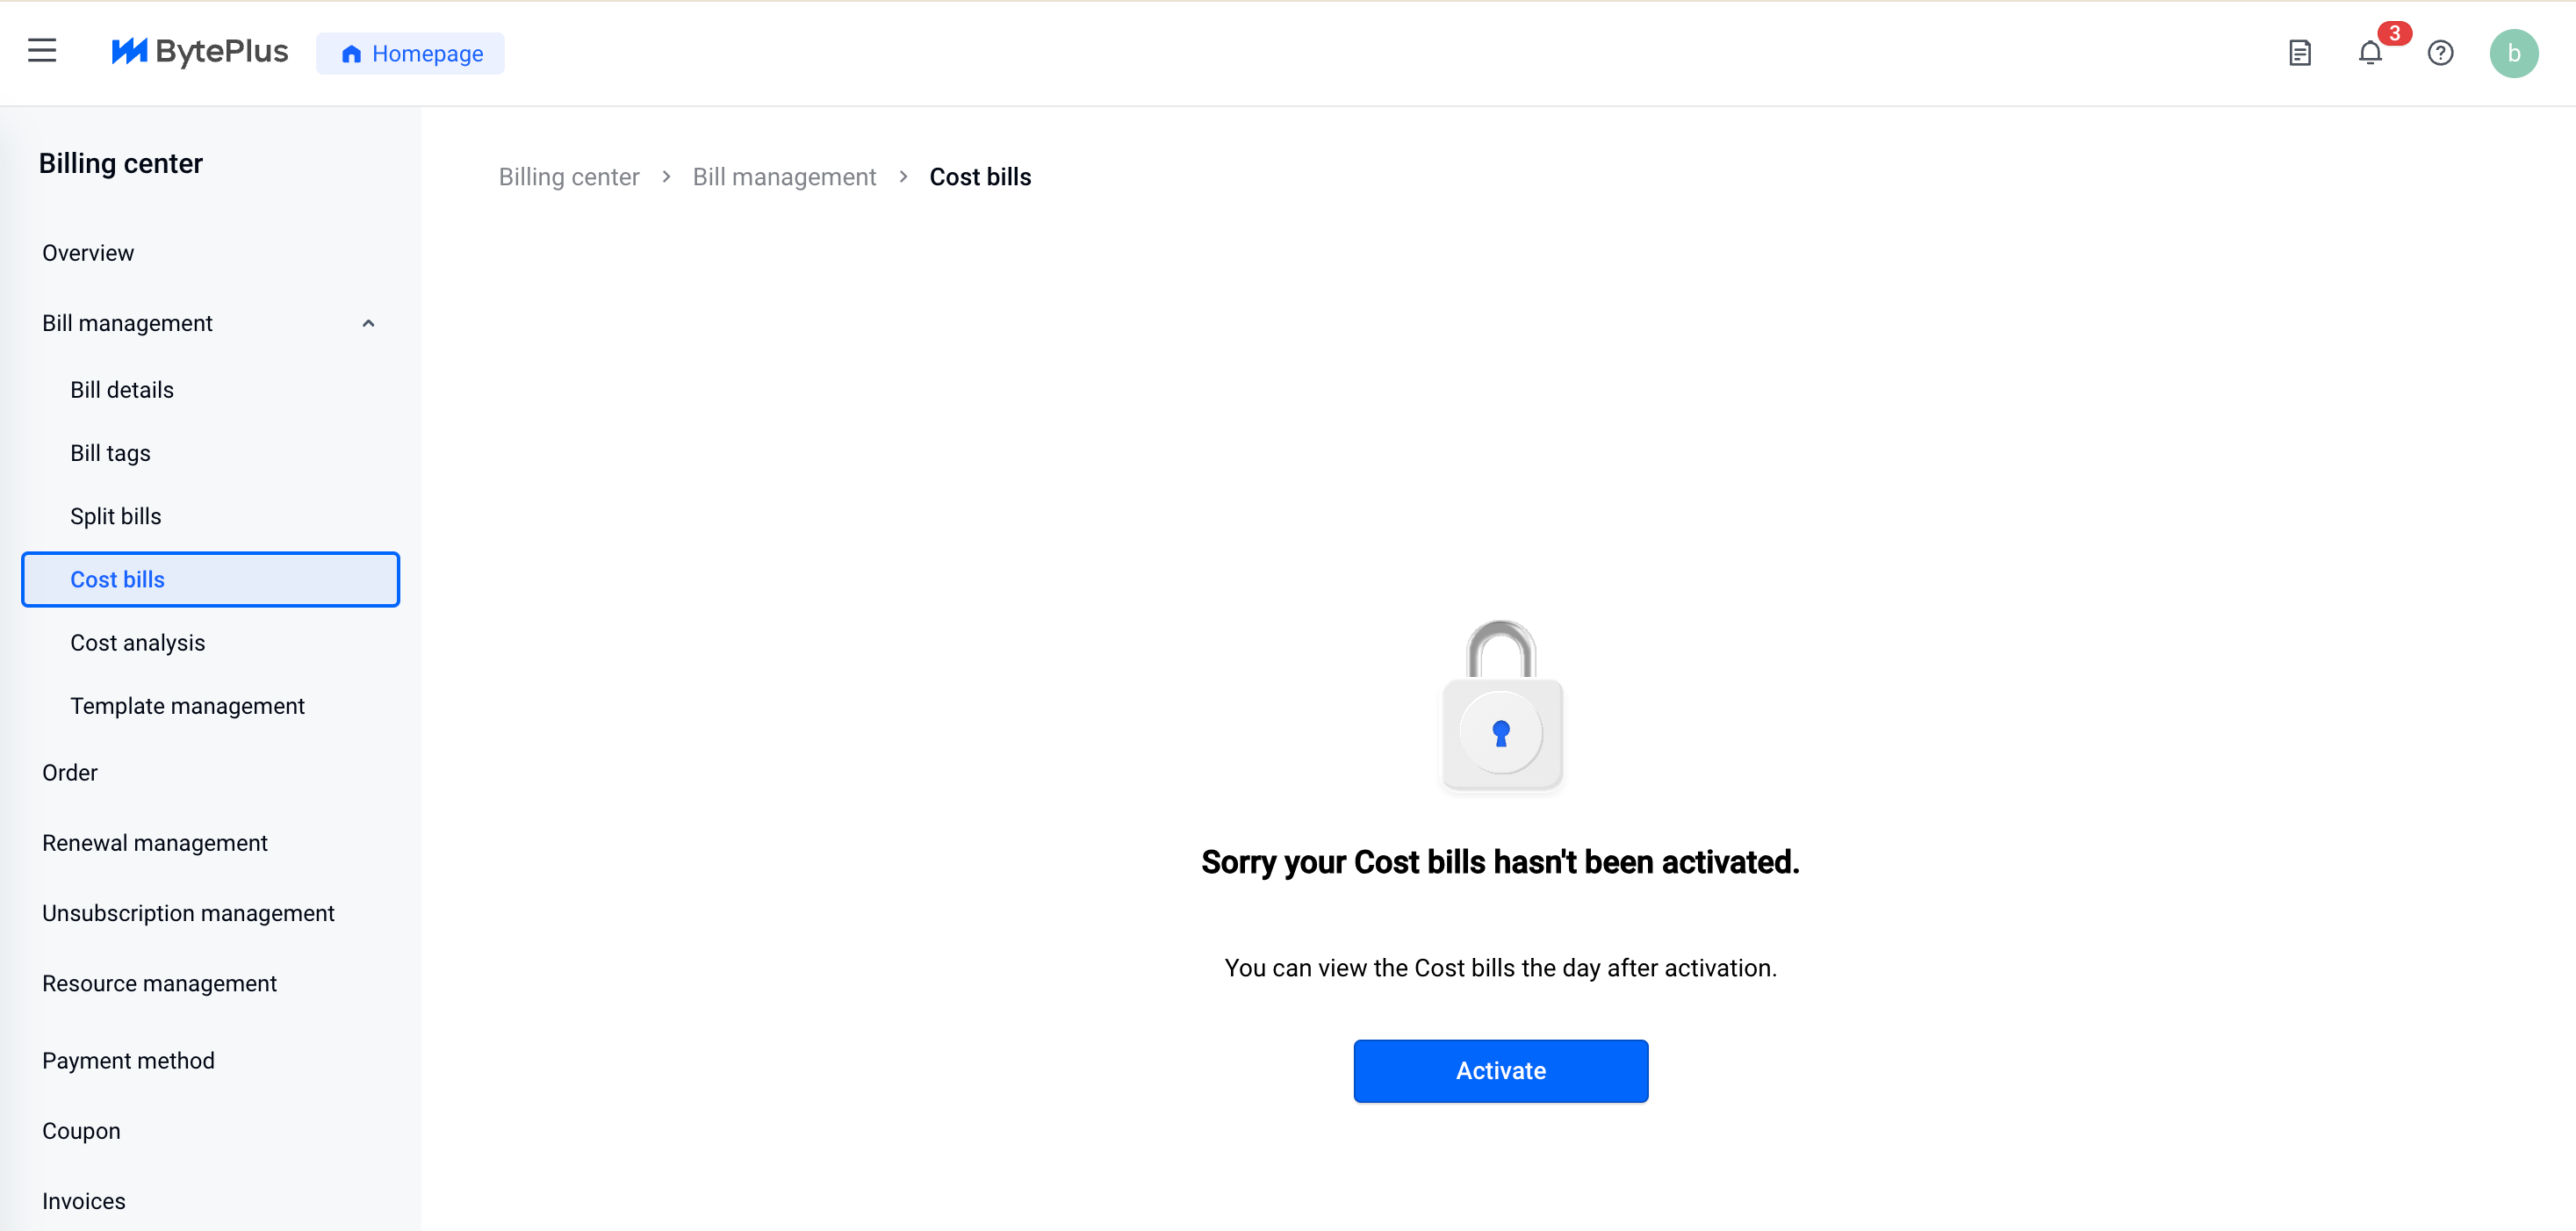The height and width of the screenshot is (1231, 2576).
Task: Go to Cost analysis
Action: coord(137,643)
